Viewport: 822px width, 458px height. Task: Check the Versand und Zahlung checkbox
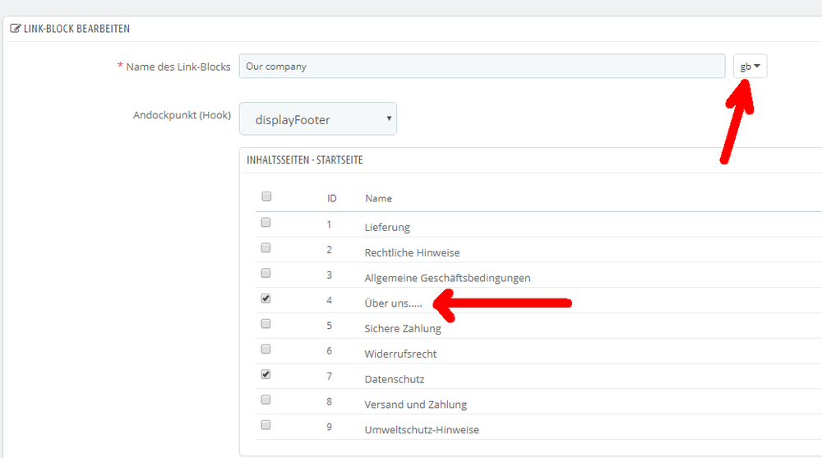[x=266, y=400]
